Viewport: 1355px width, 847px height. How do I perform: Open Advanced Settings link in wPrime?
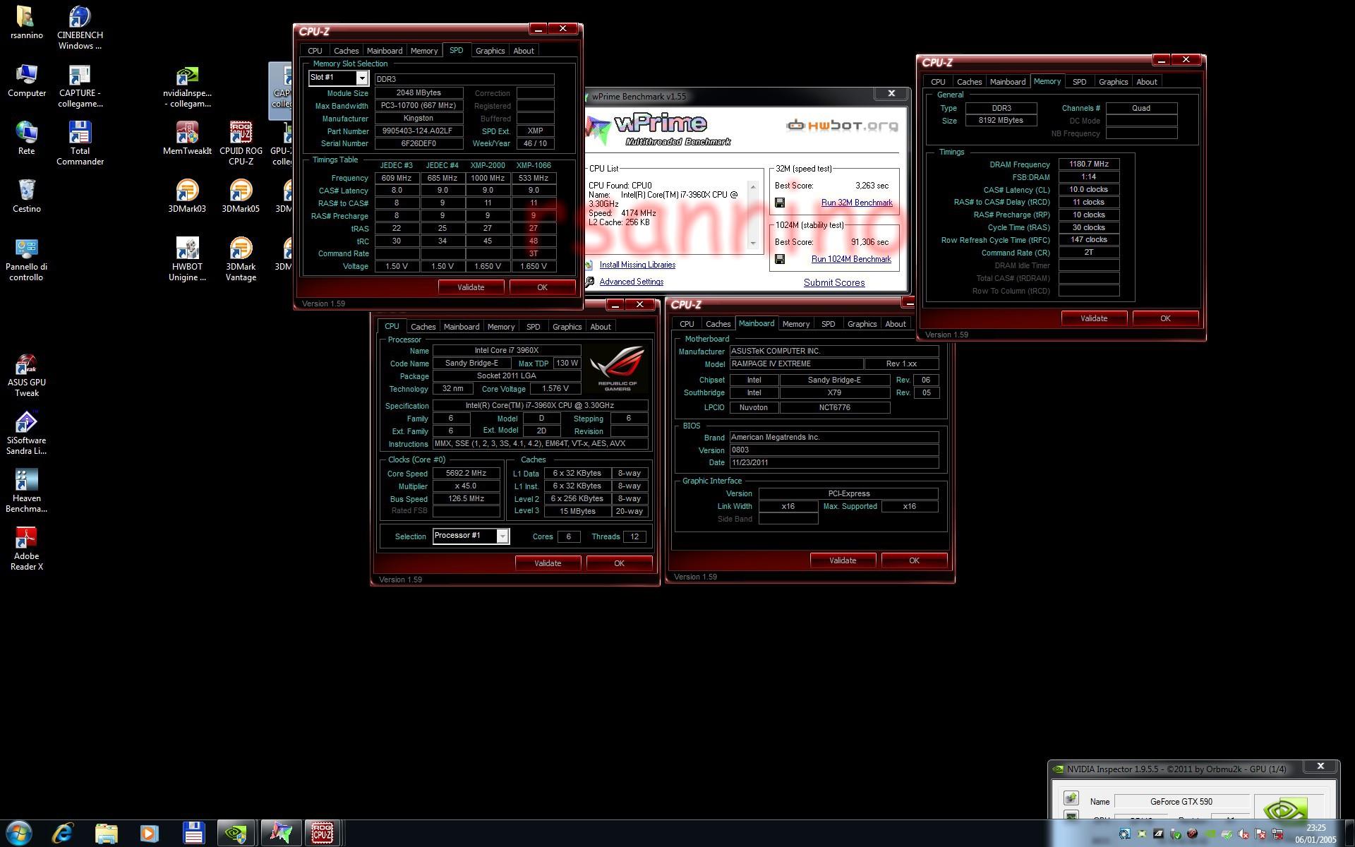pos(631,282)
